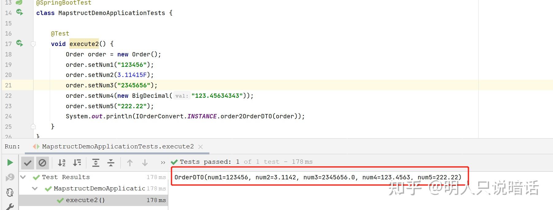Close the MapstructDemoApplicationTests.execute2 run tab
This screenshot has height=210, width=553.
[201, 147]
